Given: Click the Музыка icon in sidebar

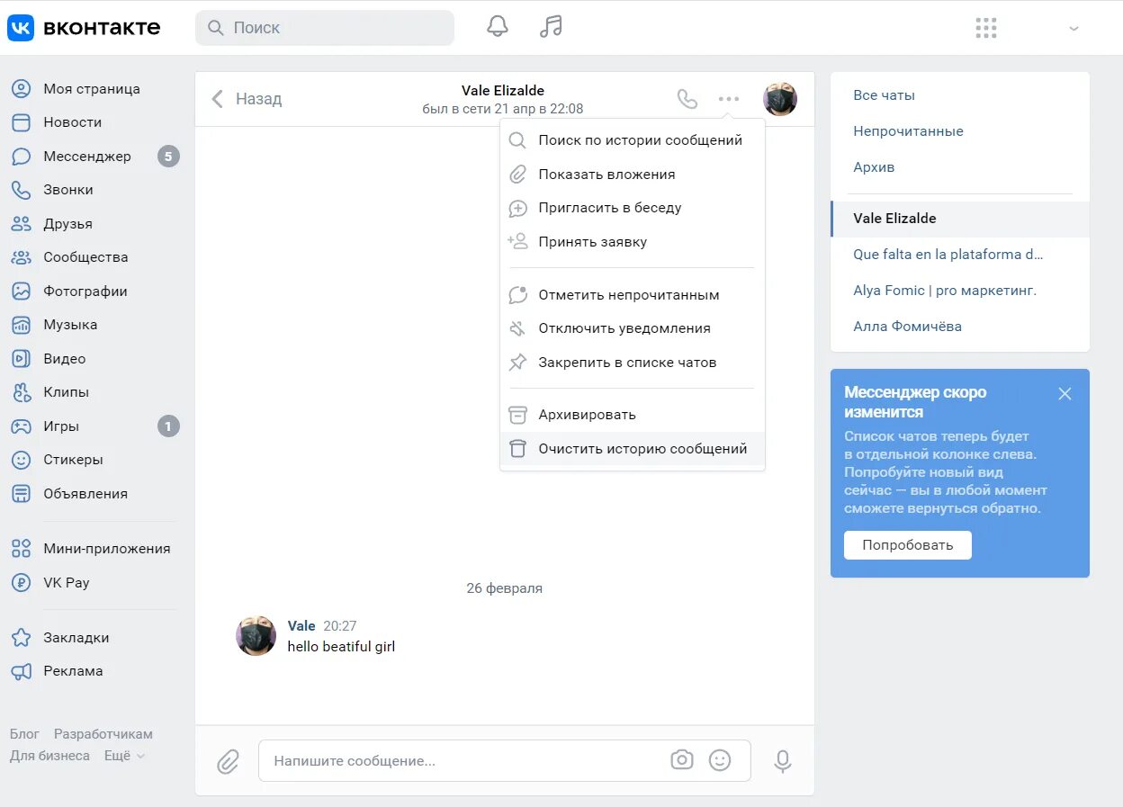Looking at the screenshot, I should pyautogui.click(x=21, y=325).
